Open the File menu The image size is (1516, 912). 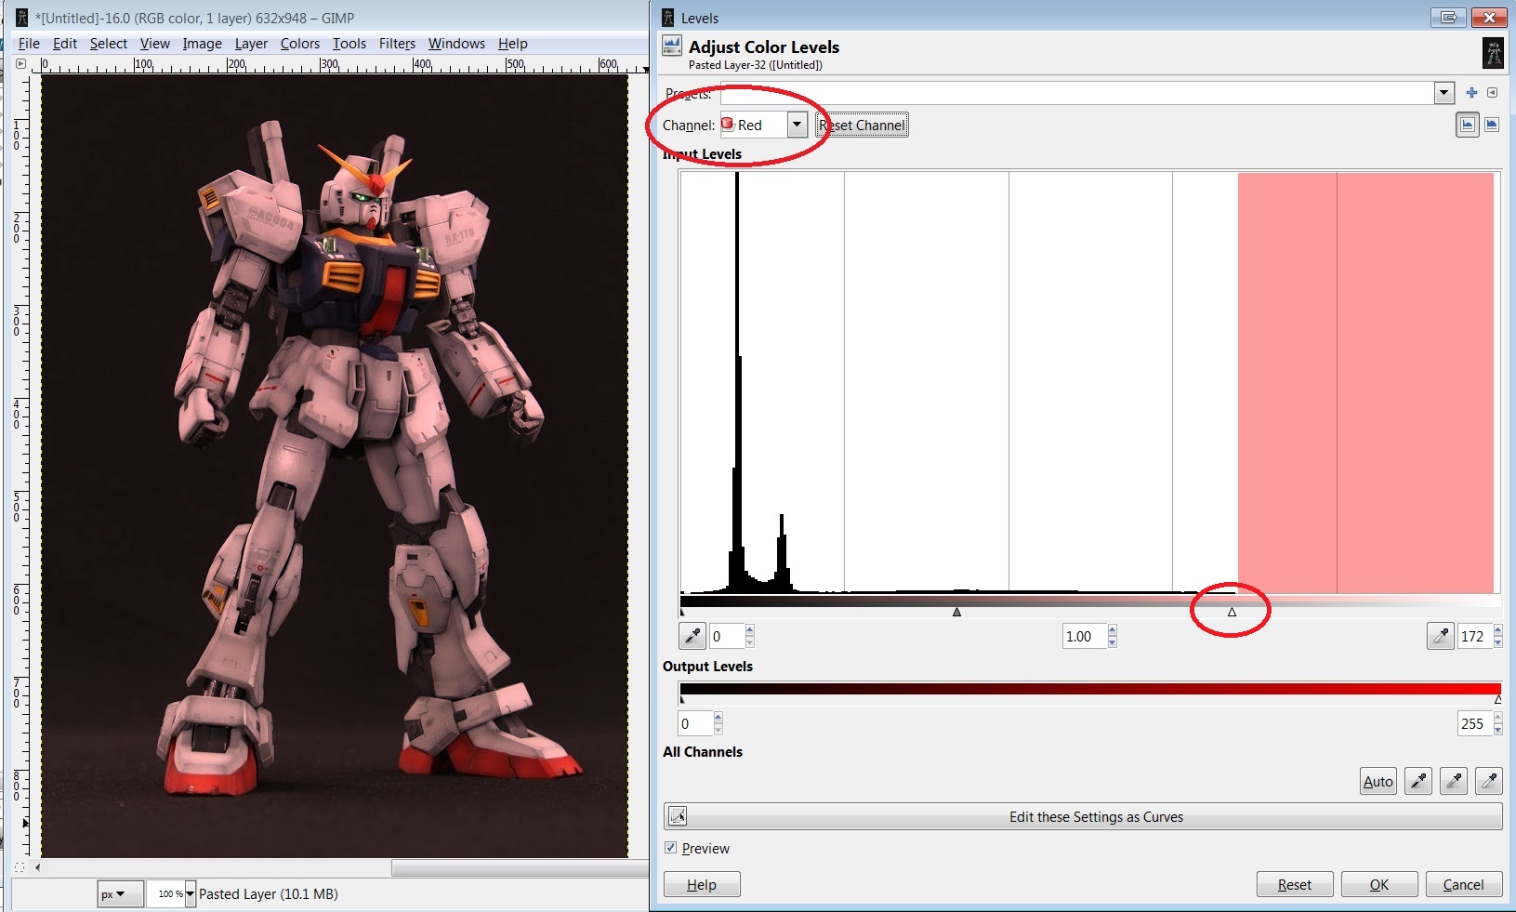tap(29, 44)
